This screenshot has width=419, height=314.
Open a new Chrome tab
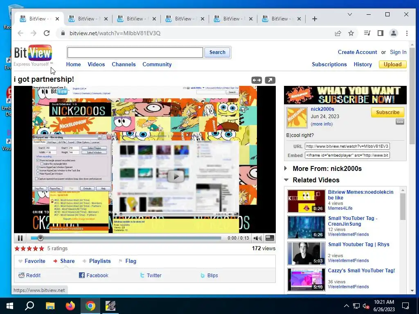point(315,19)
